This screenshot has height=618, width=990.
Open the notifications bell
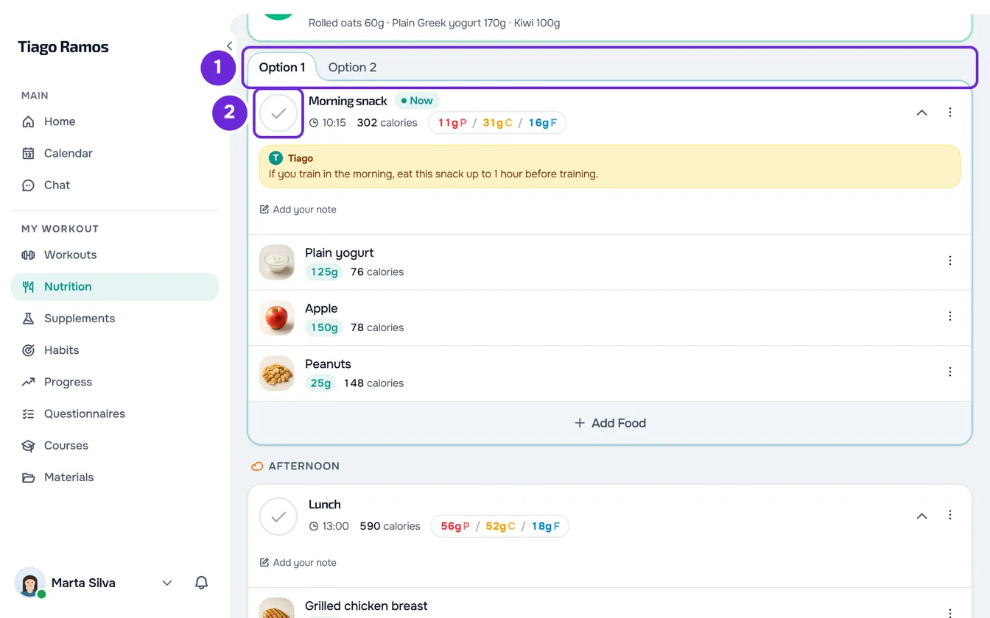tap(201, 583)
